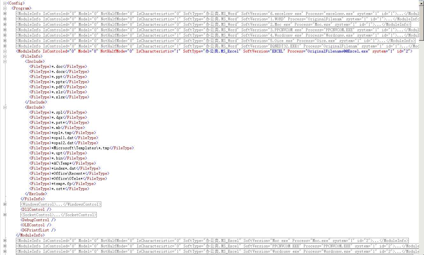Image resolution: width=424 pixels, height=255 pixels.
Task: Expand the 2.Moc exe MS_Word node
Action: (x=5, y=25)
